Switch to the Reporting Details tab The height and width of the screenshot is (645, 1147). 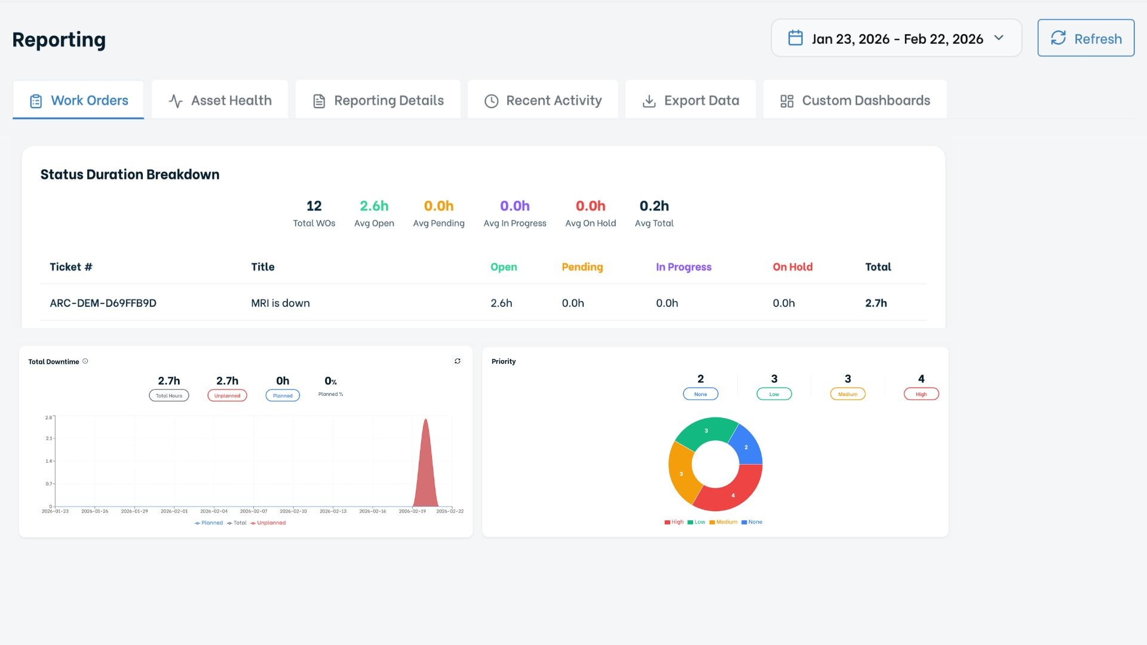click(x=378, y=100)
